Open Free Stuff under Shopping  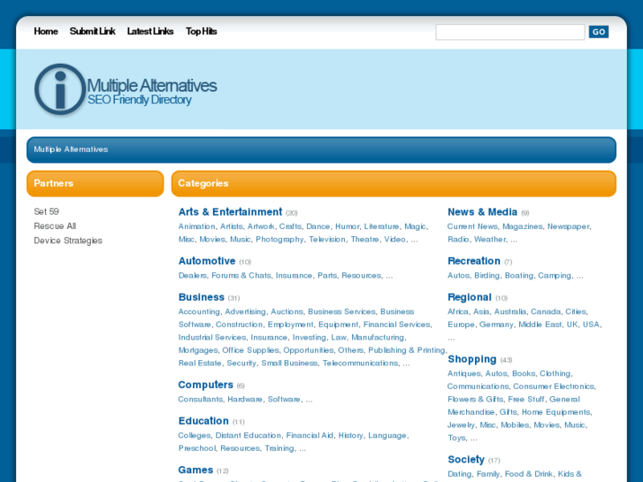pos(526,399)
